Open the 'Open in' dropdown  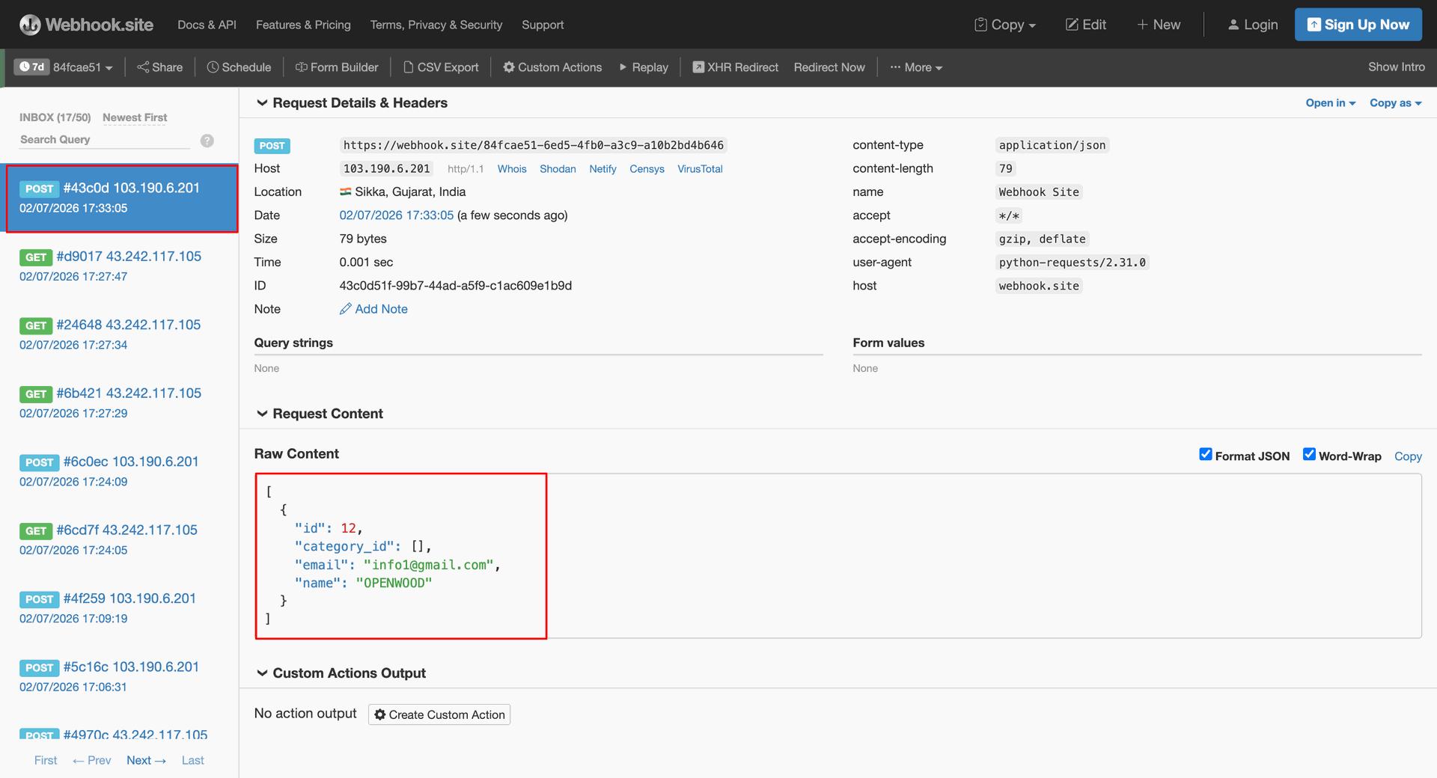pos(1331,103)
